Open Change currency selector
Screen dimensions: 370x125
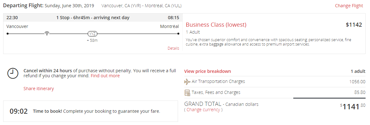(203, 110)
